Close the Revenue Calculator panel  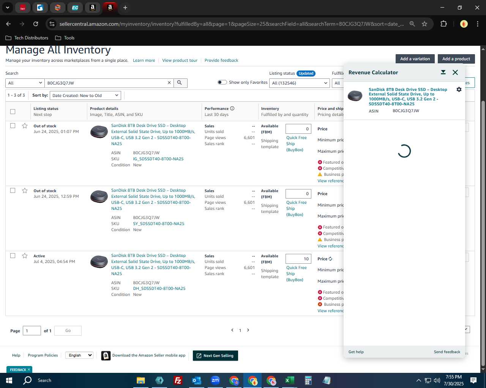tap(455, 72)
